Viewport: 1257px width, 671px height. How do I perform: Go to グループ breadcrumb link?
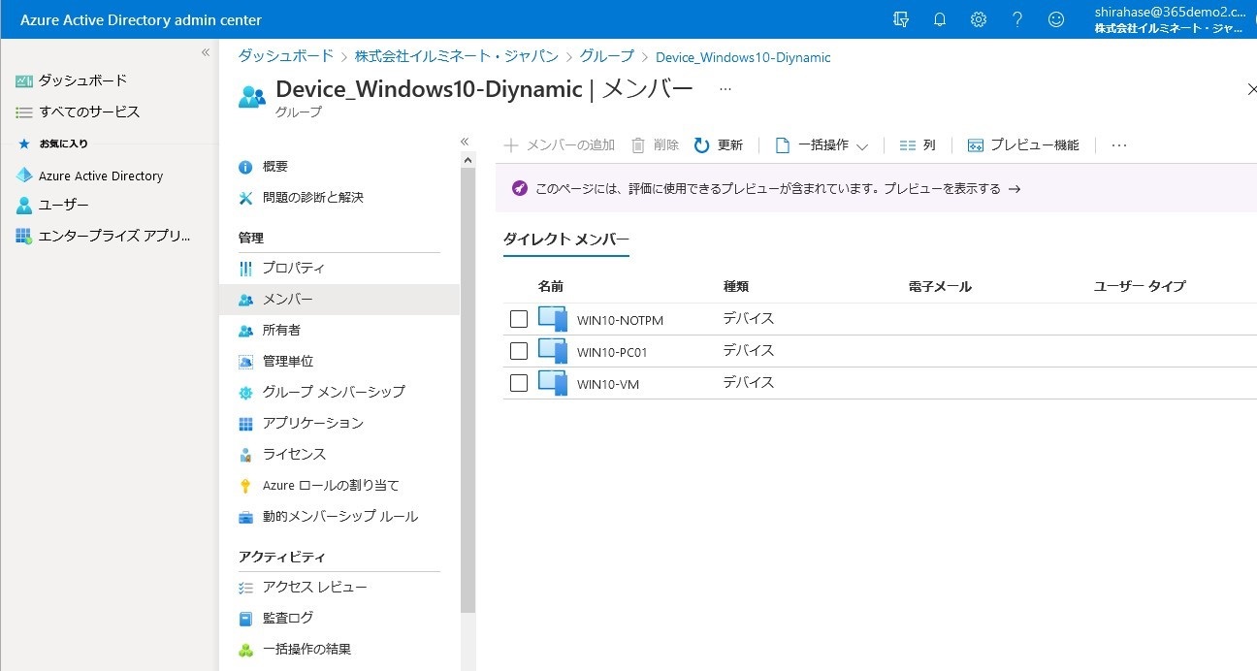click(x=607, y=56)
